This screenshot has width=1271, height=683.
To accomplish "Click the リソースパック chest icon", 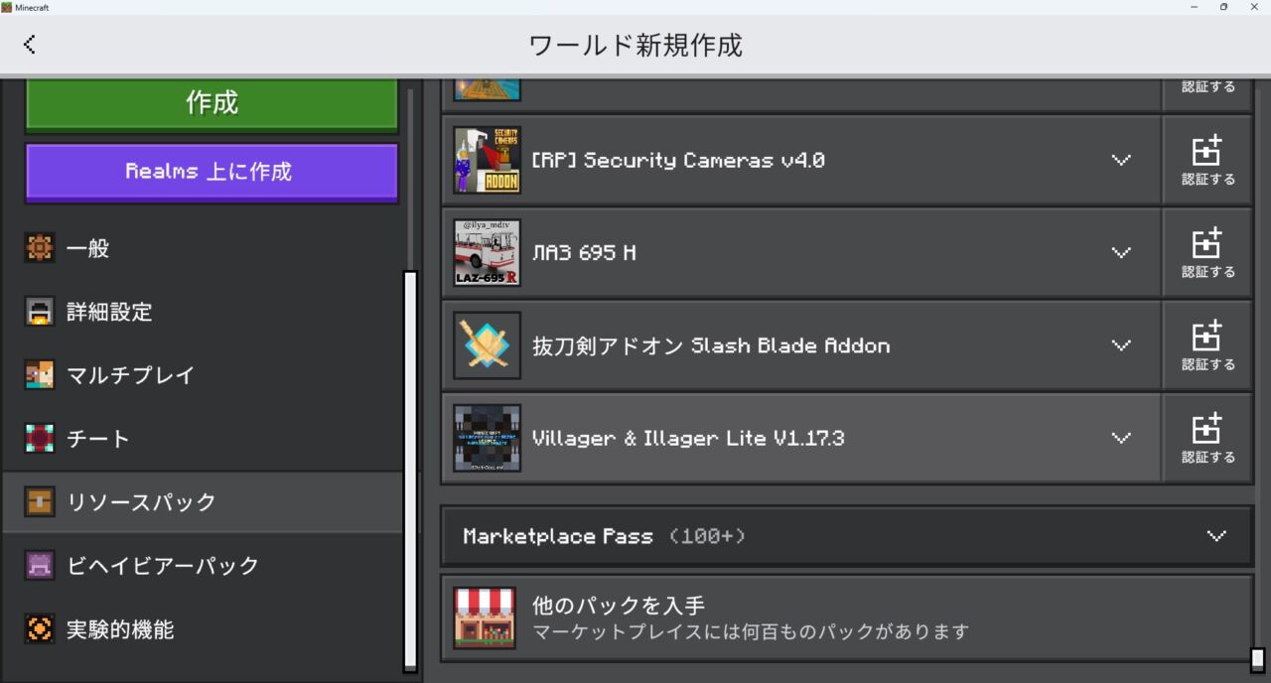I will click(x=40, y=502).
